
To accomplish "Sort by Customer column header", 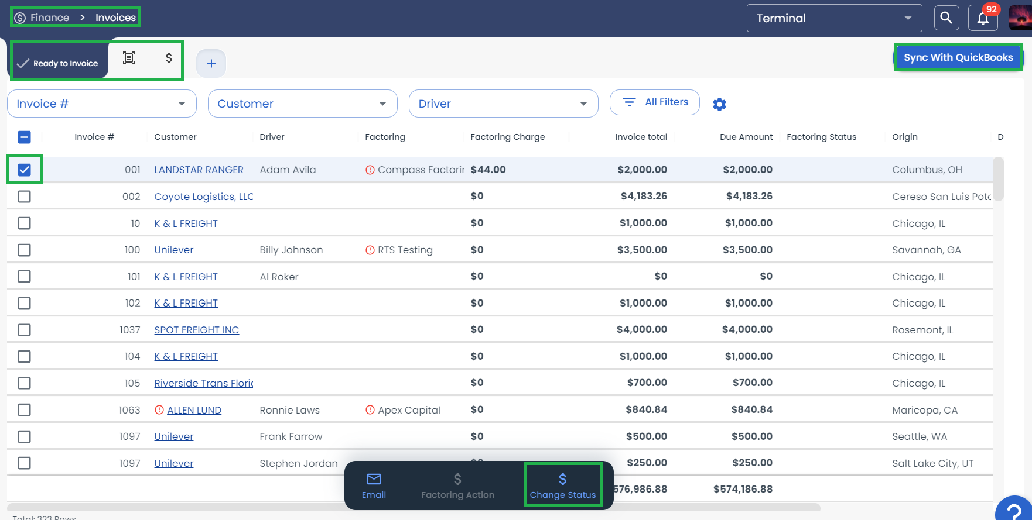I will click(x=175, y=137).
